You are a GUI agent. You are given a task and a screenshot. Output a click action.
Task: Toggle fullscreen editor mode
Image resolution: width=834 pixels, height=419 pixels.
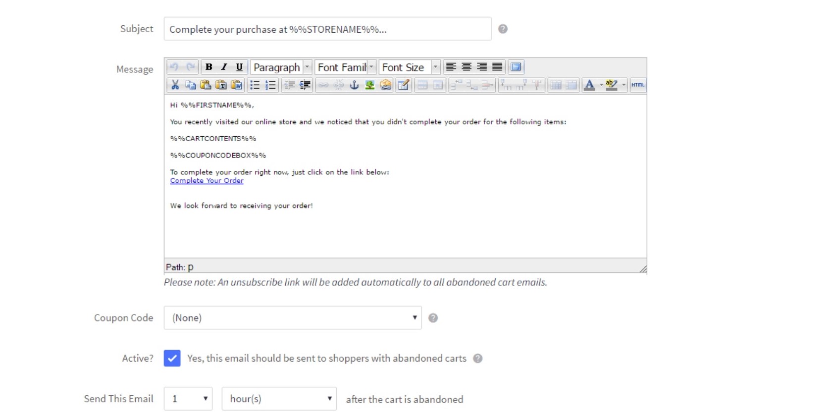pyautogui.click(x=516, y=67)
